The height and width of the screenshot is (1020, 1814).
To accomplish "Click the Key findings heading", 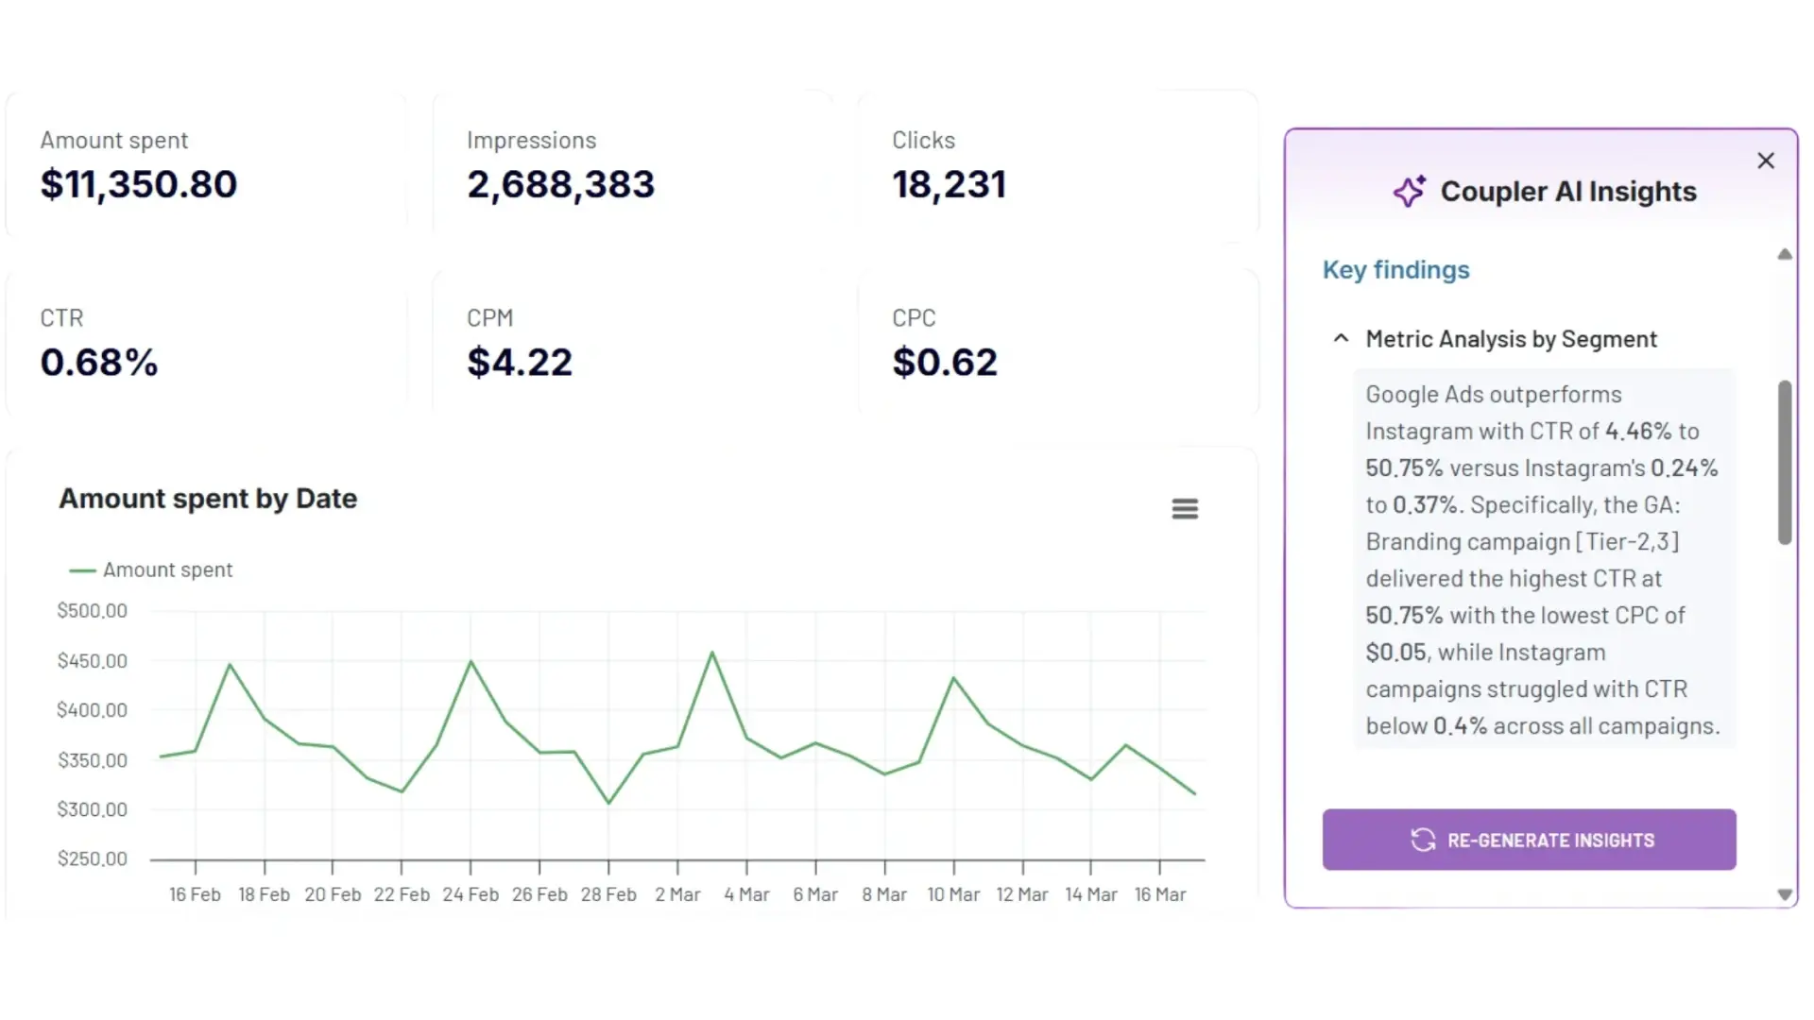I will (1395, 270).
